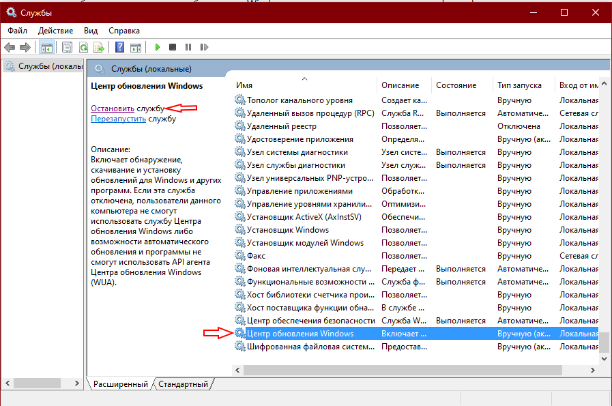Click the Службы app icon in title bar
The width and height of the screenshot is (612, 406).
(11, 12)
